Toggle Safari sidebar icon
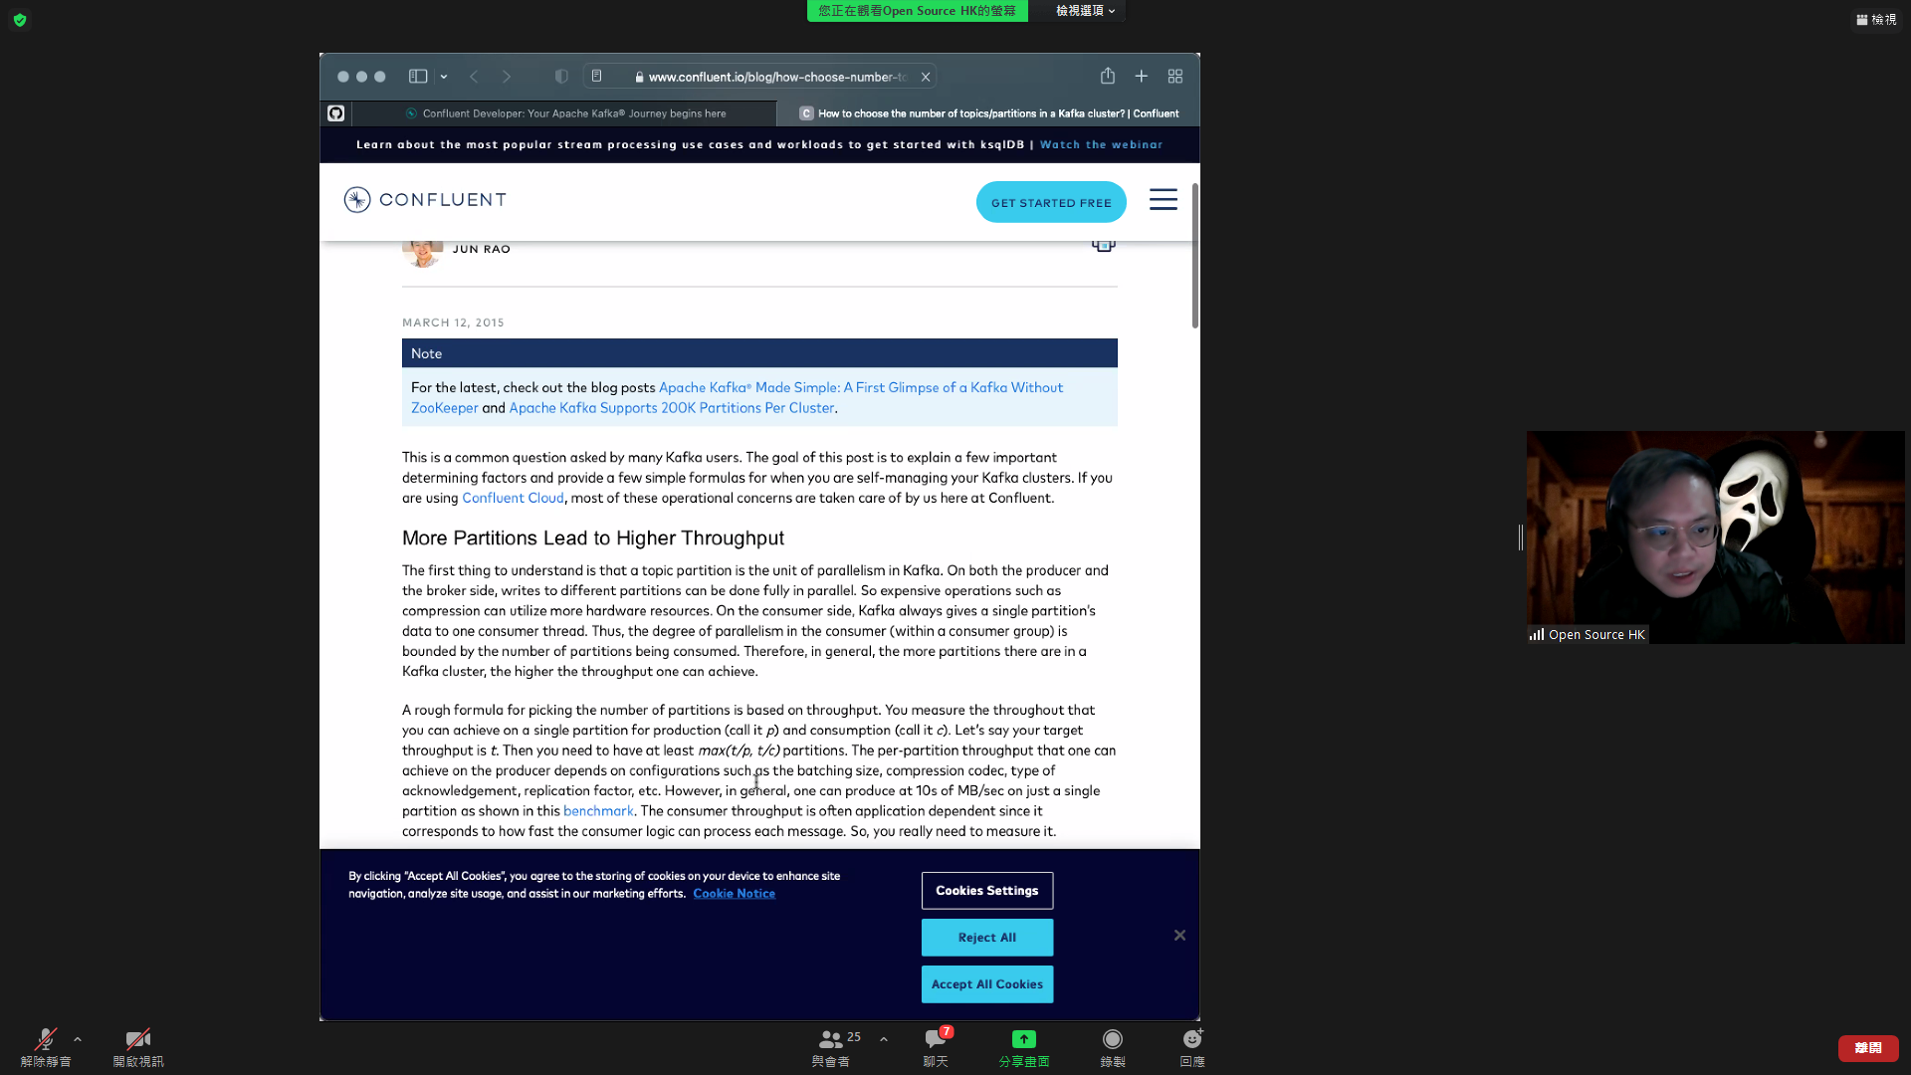Image resolution: width=1911 pixels, height=1075 pixels. coord(418,77)
